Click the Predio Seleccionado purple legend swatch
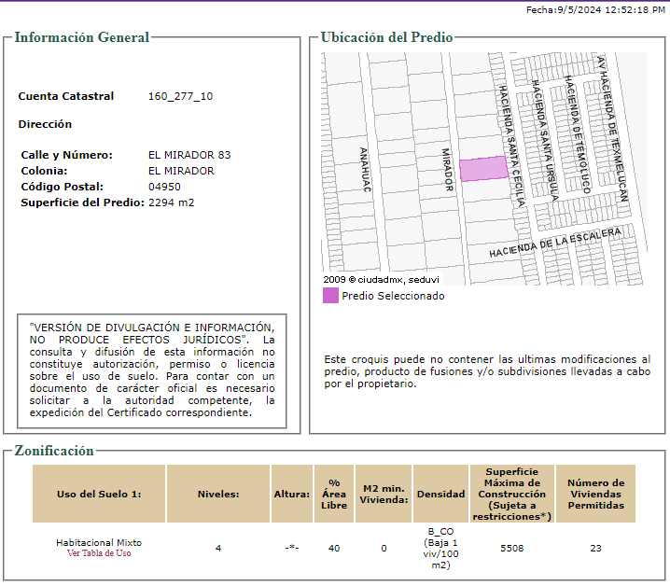The width and height of the screenshot is (670, 586). [x=330, y=296]
